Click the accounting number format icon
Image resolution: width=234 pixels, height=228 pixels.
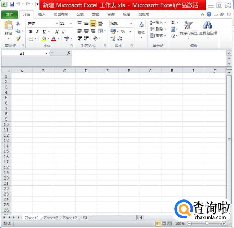tap(113, 32)
